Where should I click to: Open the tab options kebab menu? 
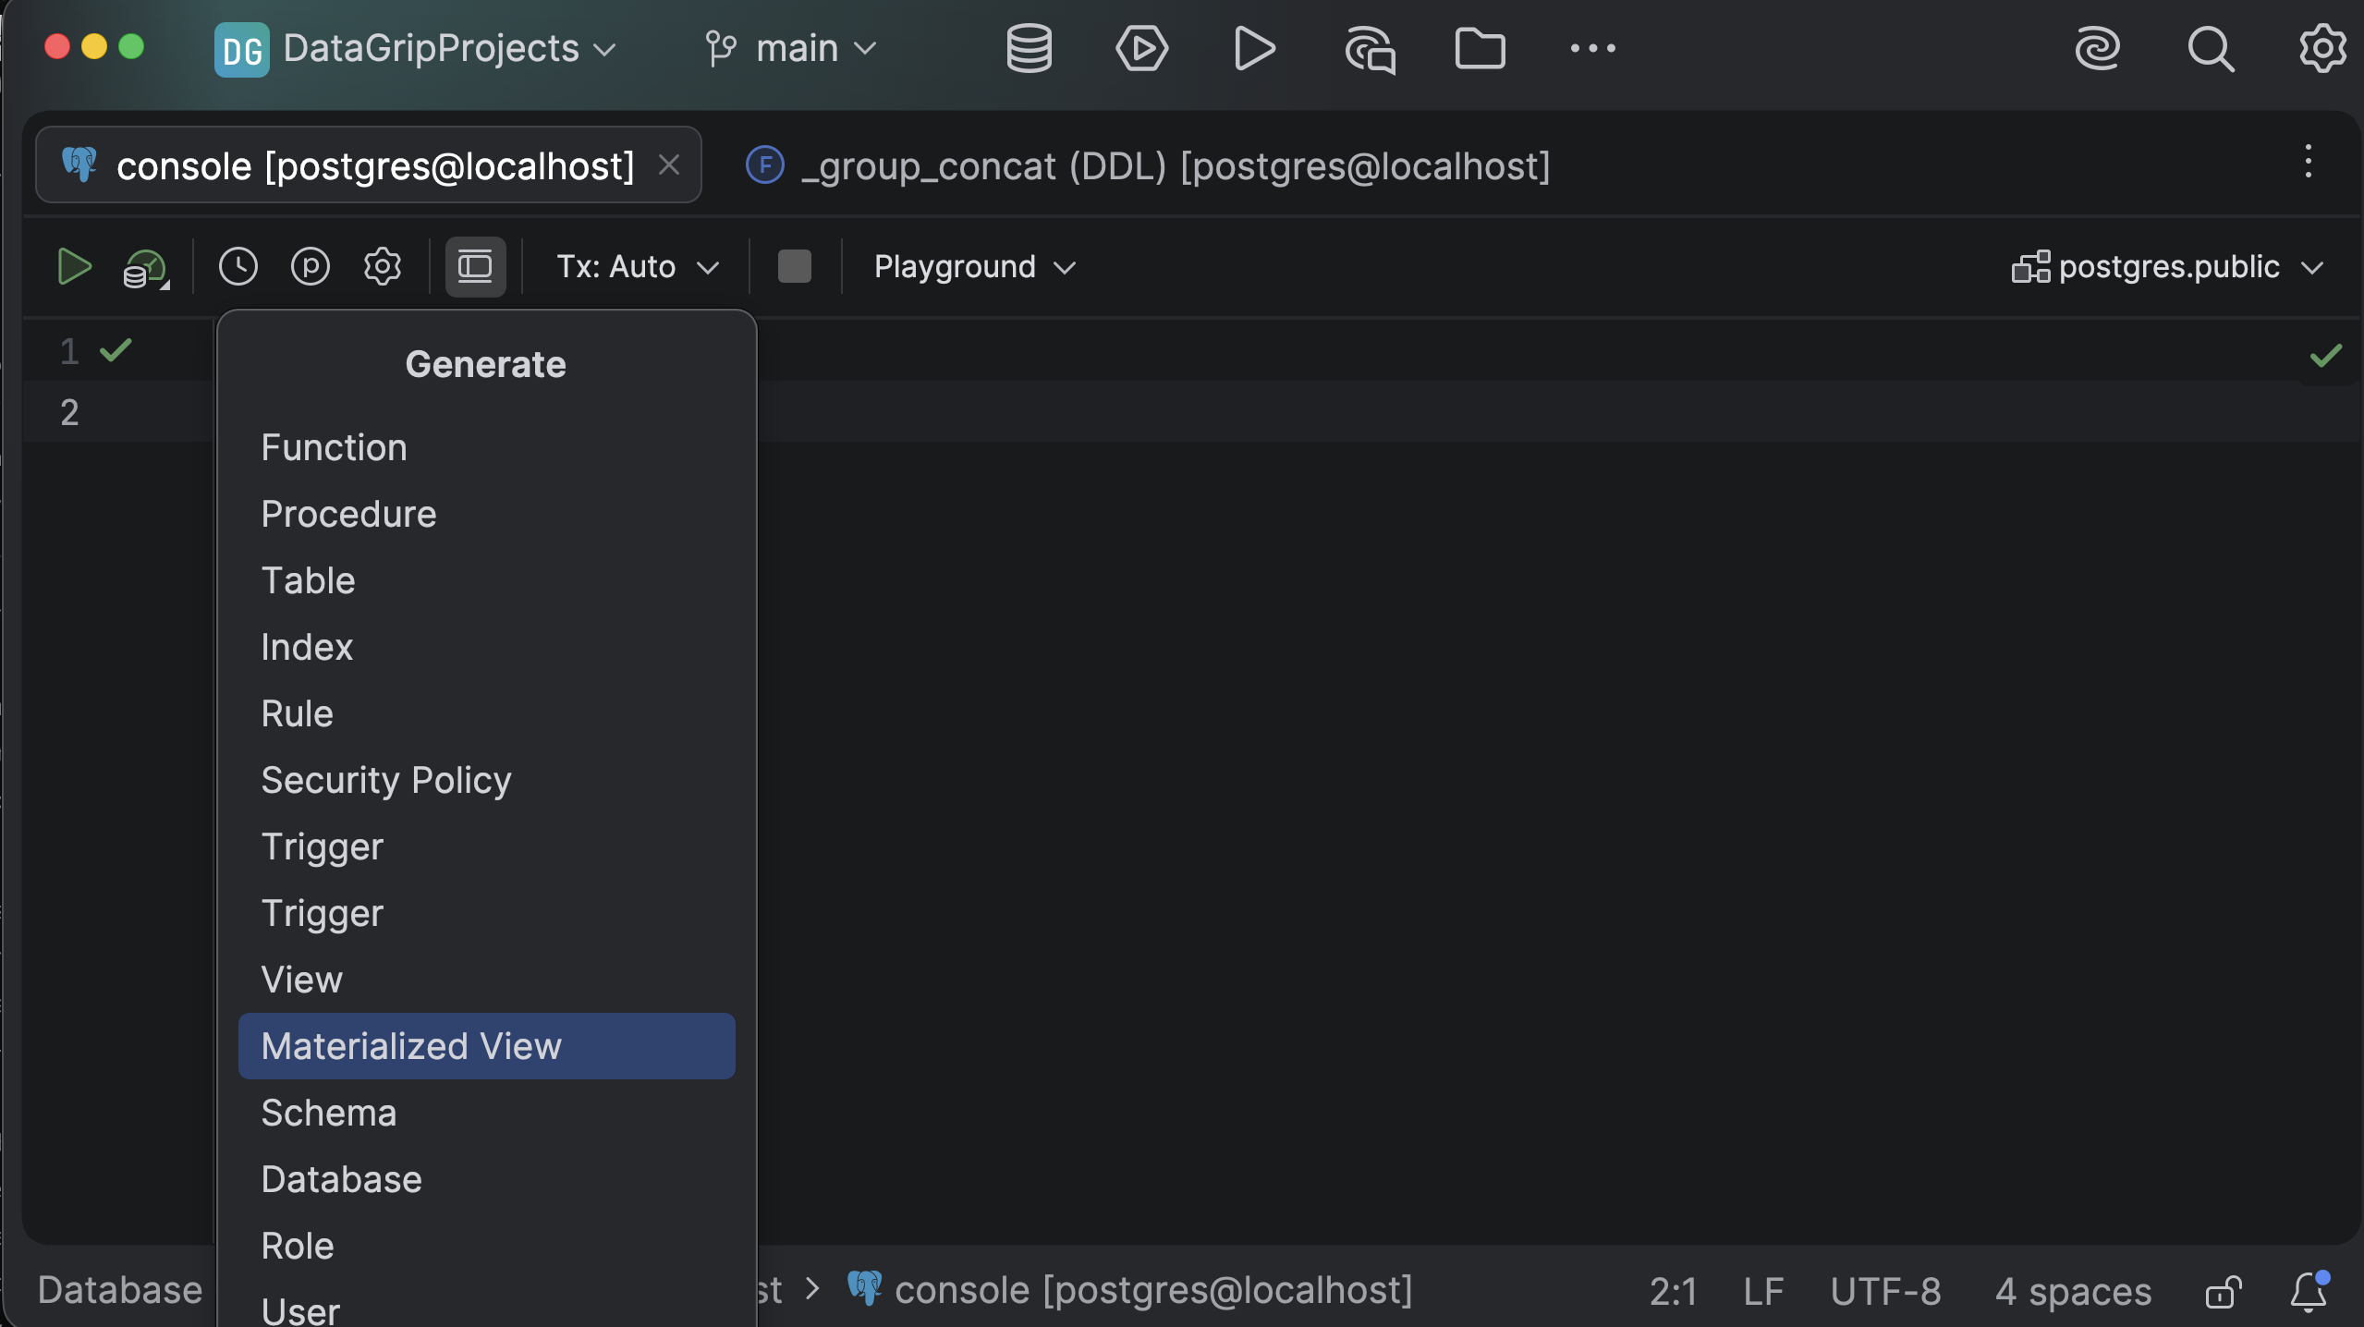pyautogui.click(x=2308, y=162)
